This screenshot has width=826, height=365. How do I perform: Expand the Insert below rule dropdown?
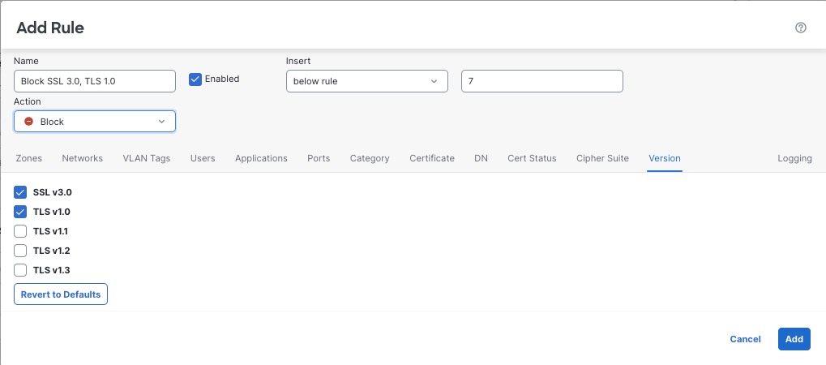point(366,81)
